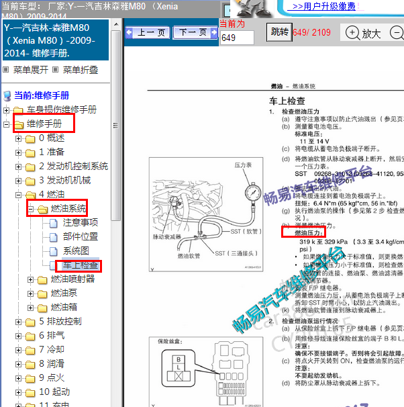Viewport: 404px width, 407px height.
Task: Click the 保险丝盒 fuse box diagram
Action: point(206,371)
